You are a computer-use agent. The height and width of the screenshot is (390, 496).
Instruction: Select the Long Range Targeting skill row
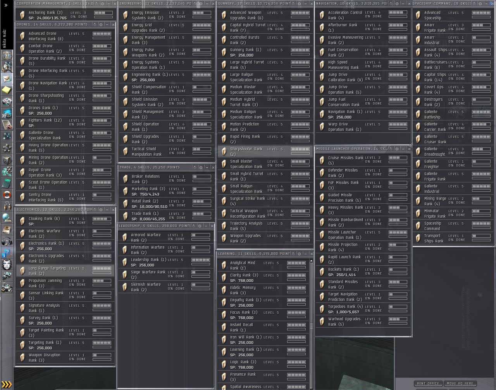pyautogui.click(x=65, y=271)
